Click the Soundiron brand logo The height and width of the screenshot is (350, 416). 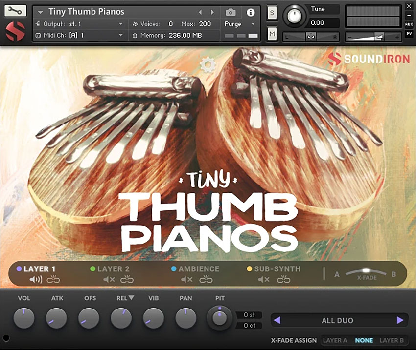[369, 59]
